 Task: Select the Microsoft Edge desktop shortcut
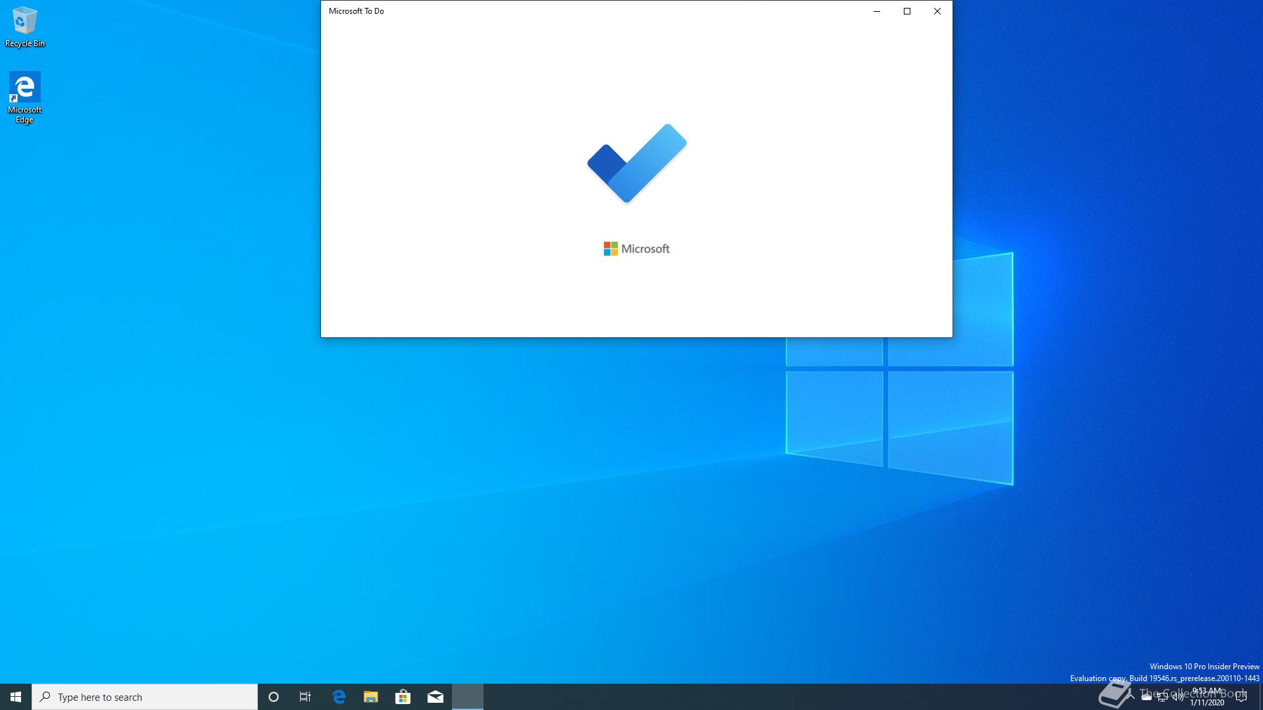pyautogui.click(x=24, y=97)
